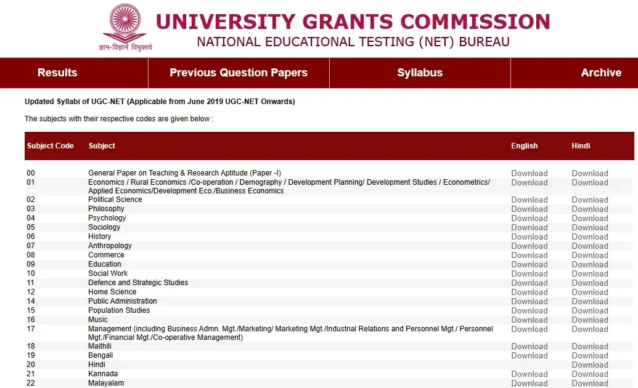Download English syllabus for General Paper

coord(530,173)
